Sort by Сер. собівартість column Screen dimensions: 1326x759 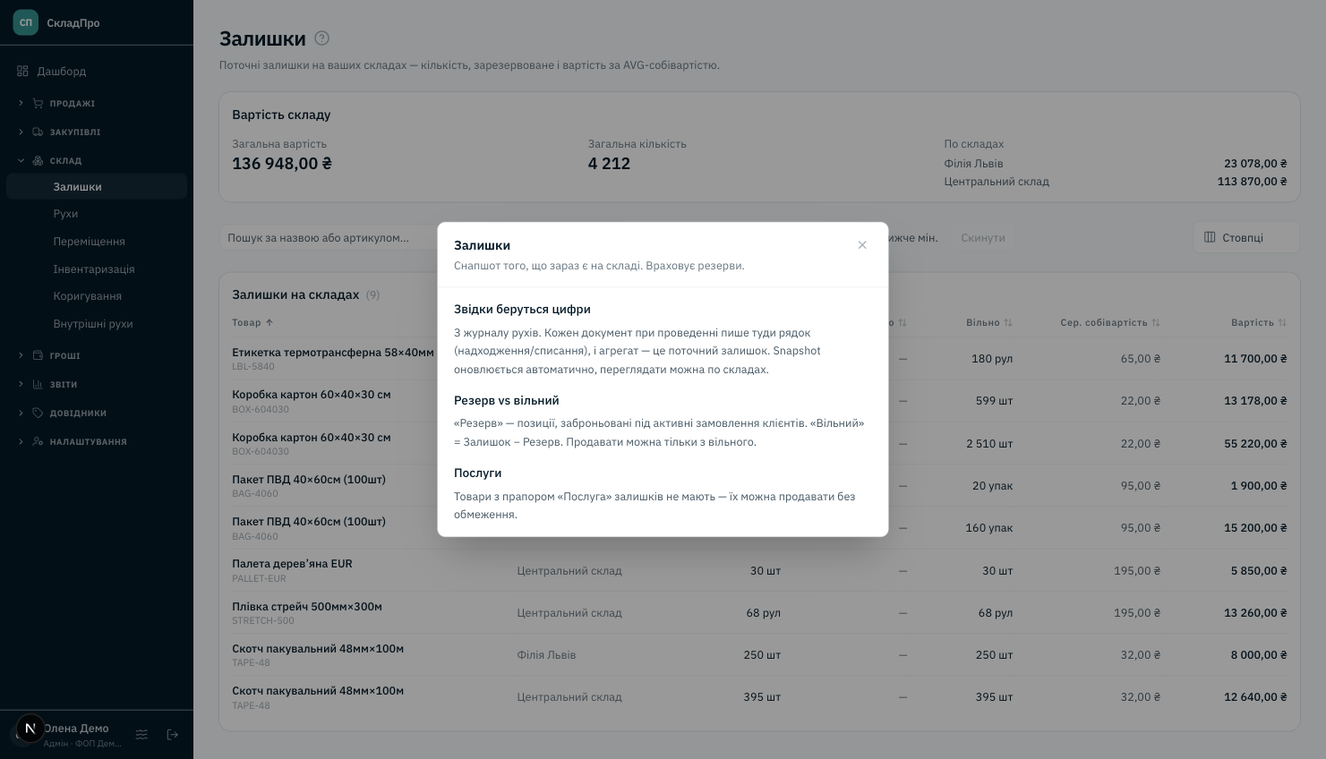pyautogui.click(x=1109, y=322)
